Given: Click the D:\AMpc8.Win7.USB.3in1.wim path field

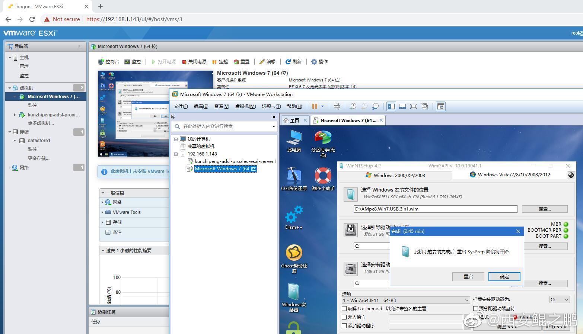Looking at the screenshot, I should [x=435, y=209].
